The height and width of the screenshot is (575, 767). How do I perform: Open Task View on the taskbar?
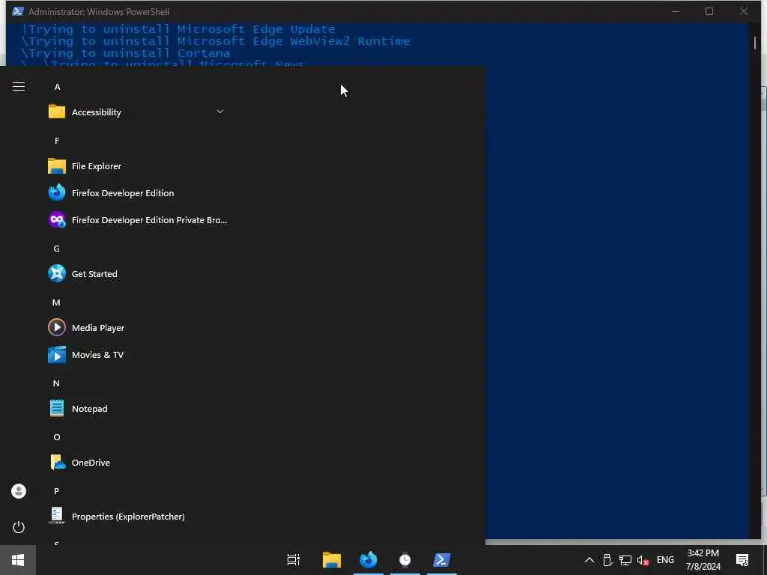point(294,560)
